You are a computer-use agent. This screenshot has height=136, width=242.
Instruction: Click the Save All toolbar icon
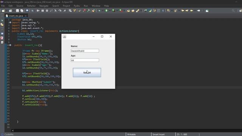[x=22, y=11]
